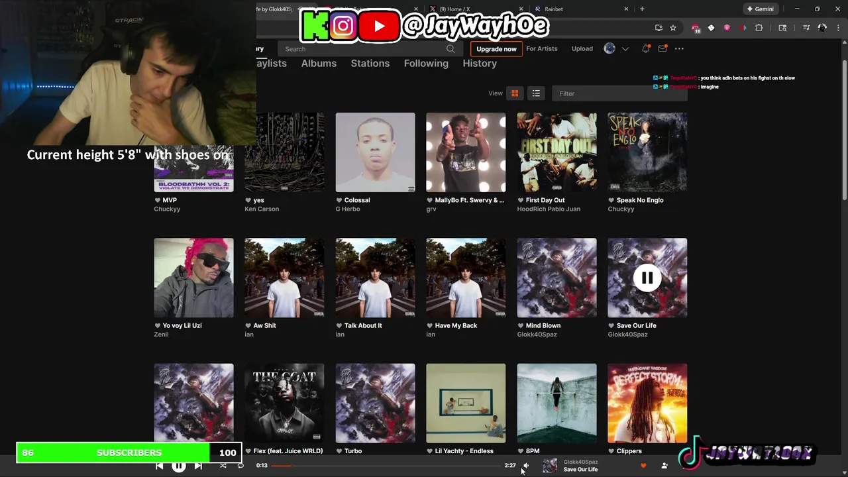Pause overlay on Save Our Life cover
The image size is (848, 477).
(x=647, y=278)
